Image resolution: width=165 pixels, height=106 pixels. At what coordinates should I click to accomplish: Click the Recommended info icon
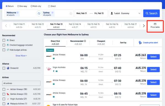tap(85, 41)
